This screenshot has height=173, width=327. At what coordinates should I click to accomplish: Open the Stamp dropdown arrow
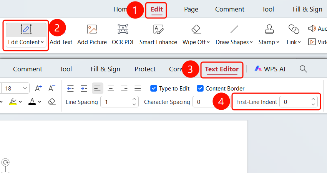(x=278, y=42)
